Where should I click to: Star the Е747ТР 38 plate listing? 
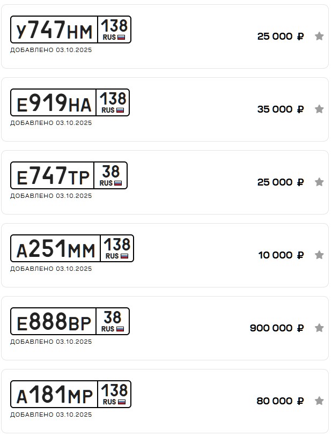click(x=319, y=182)
